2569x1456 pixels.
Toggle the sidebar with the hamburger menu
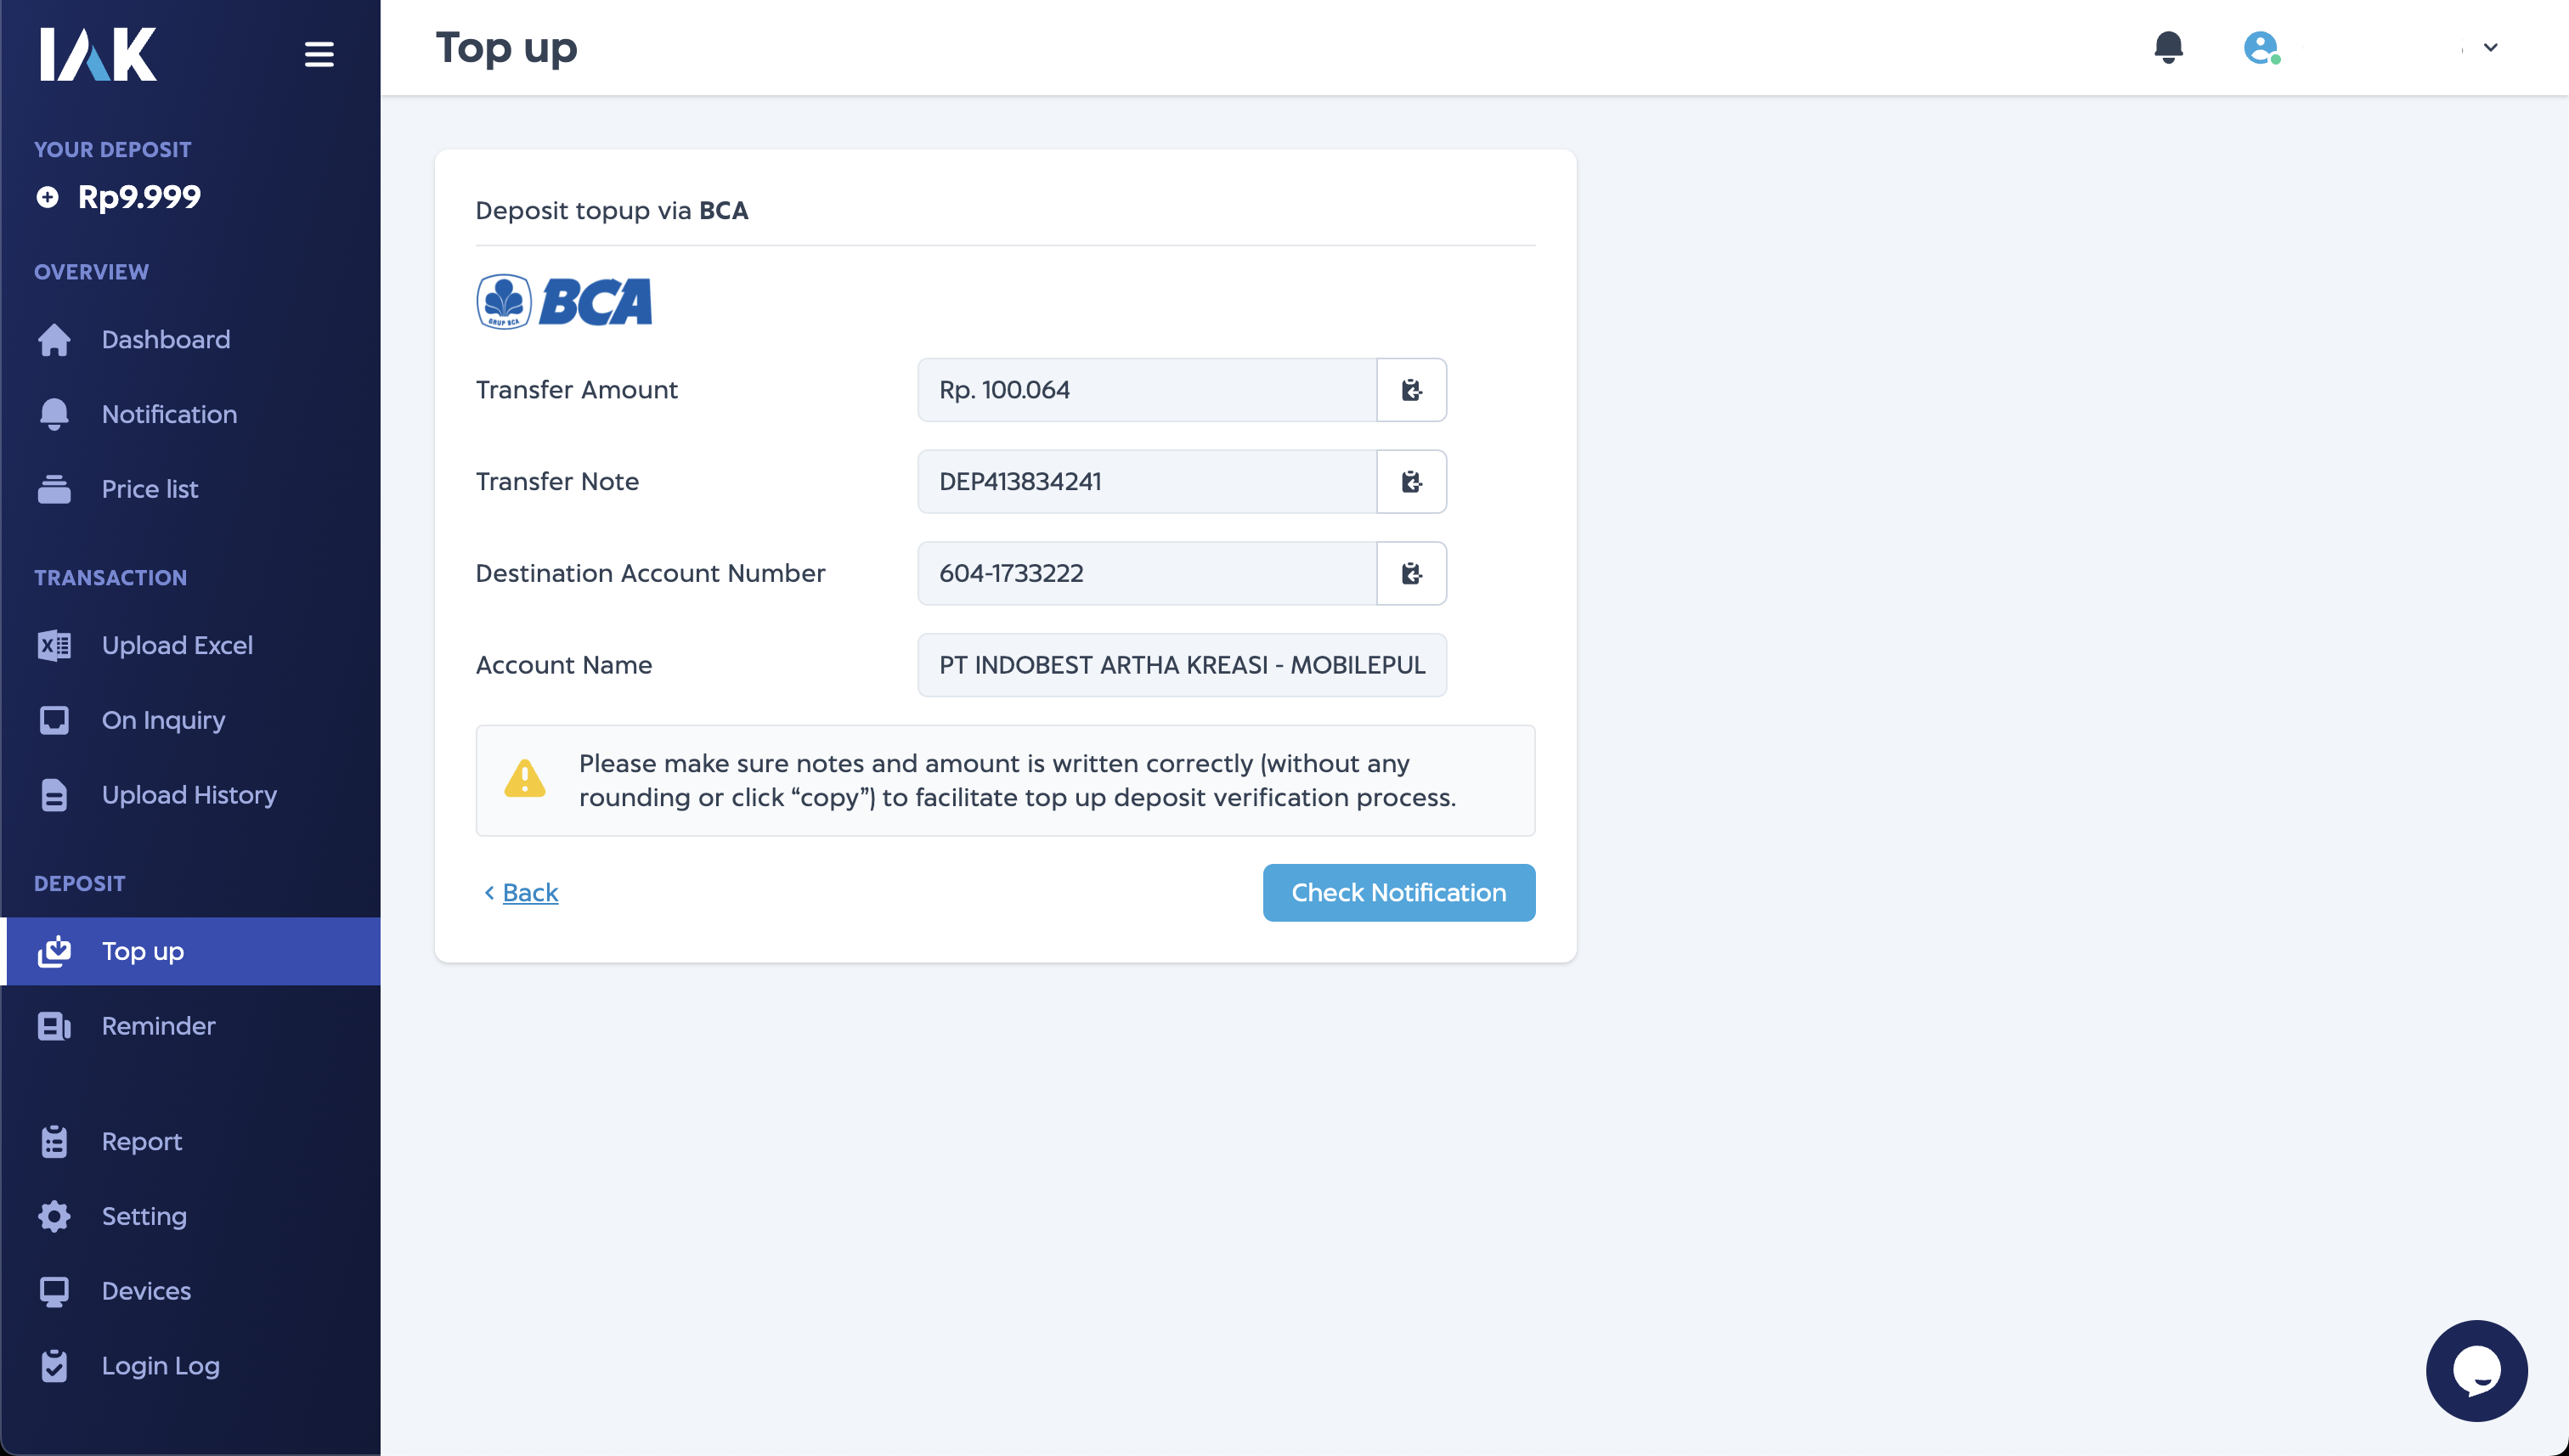(319, 53)
